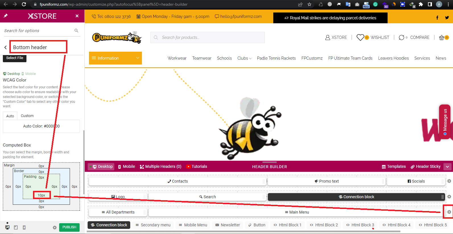Open the Message us side tab
Image resolution: width=453 pixels, height=234 pixels.
pos(445,122)
